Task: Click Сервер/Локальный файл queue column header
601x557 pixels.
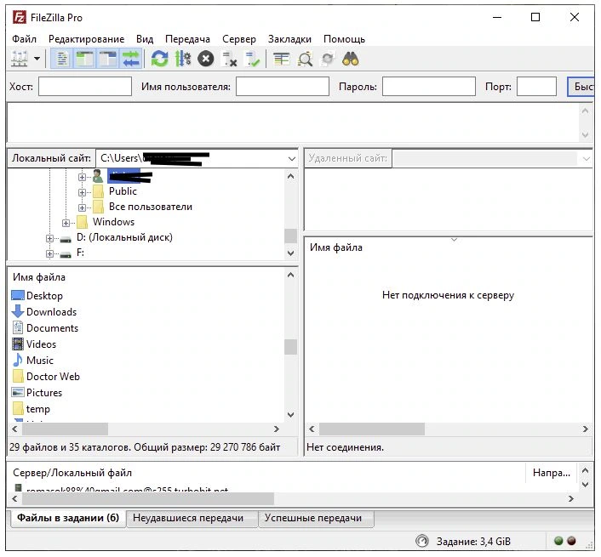Action: tap(72, 473)
